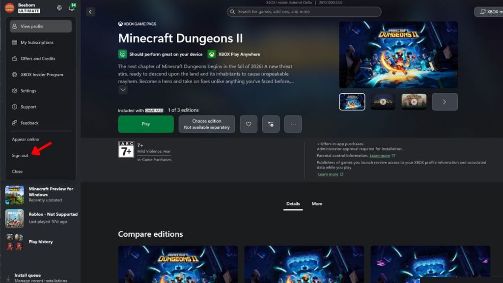This screenshot has width=503, height=283.
Task: Click the Insider Program icon
Action: point(14,75)
